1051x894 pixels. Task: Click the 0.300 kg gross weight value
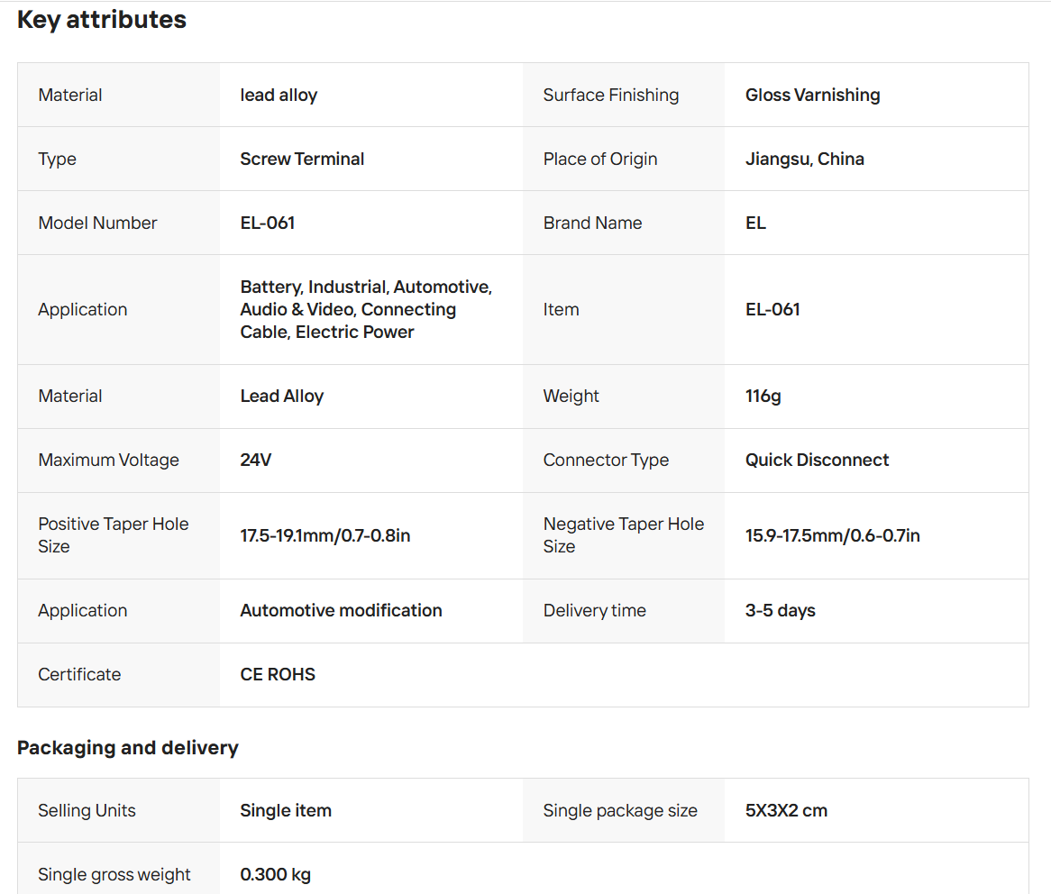[275, 874]
